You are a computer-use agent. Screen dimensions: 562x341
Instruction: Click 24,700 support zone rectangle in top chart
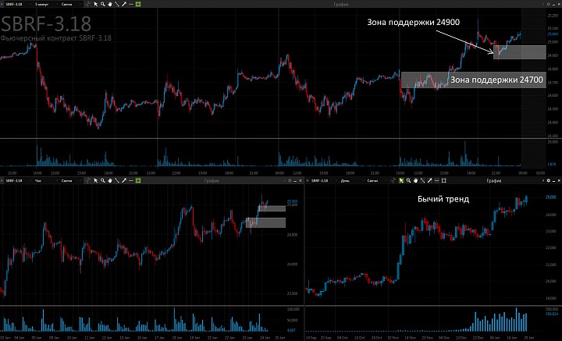pyautogui.click(x=474, y=80)
